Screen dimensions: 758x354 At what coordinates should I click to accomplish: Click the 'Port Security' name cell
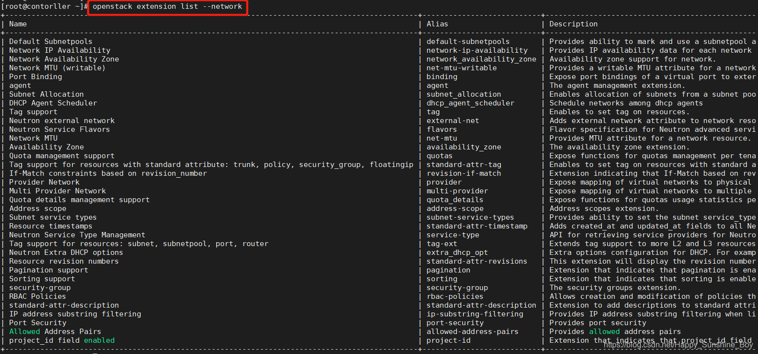coord(38,323)
